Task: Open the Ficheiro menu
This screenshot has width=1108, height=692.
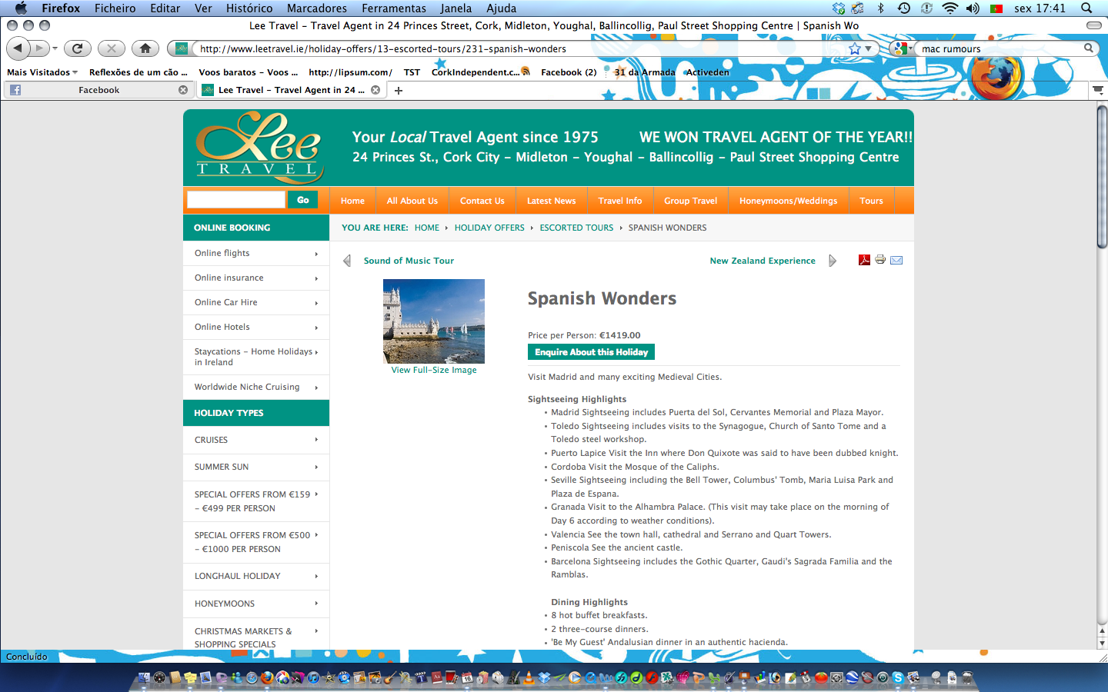Action: pyautogui.click(x=115, y=8)
